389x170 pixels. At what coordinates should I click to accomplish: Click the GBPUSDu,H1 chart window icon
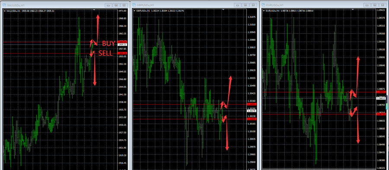point(134,5)
